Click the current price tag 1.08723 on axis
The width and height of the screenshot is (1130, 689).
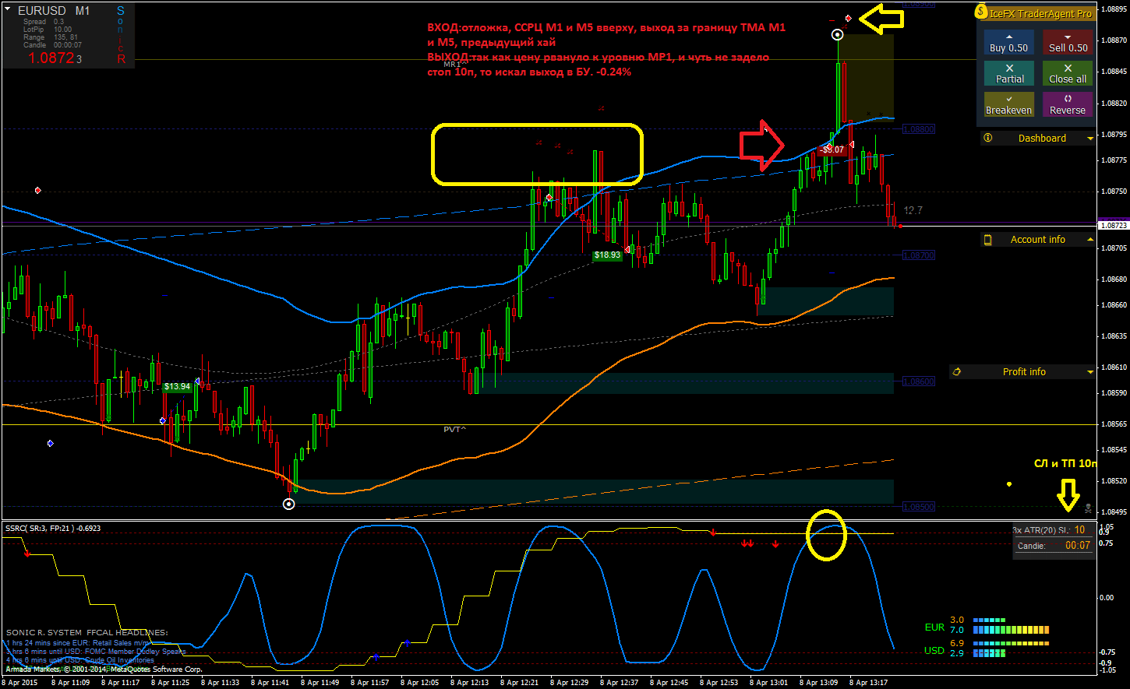tap(1112, 225)
